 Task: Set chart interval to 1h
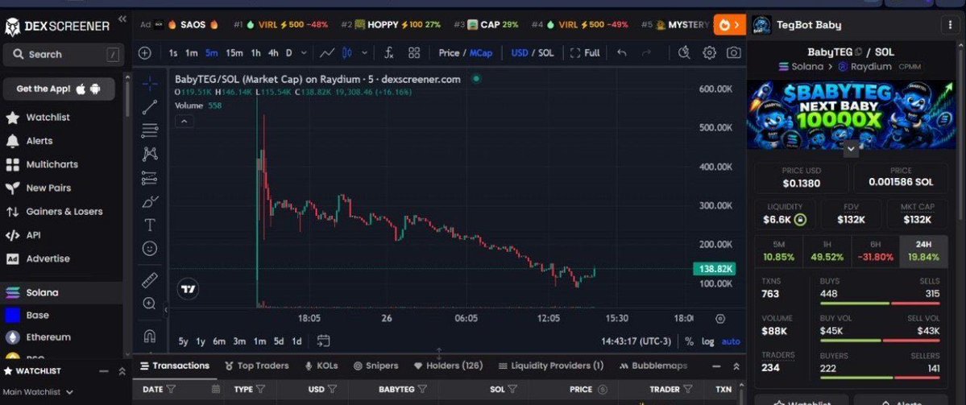pos(255,53)
